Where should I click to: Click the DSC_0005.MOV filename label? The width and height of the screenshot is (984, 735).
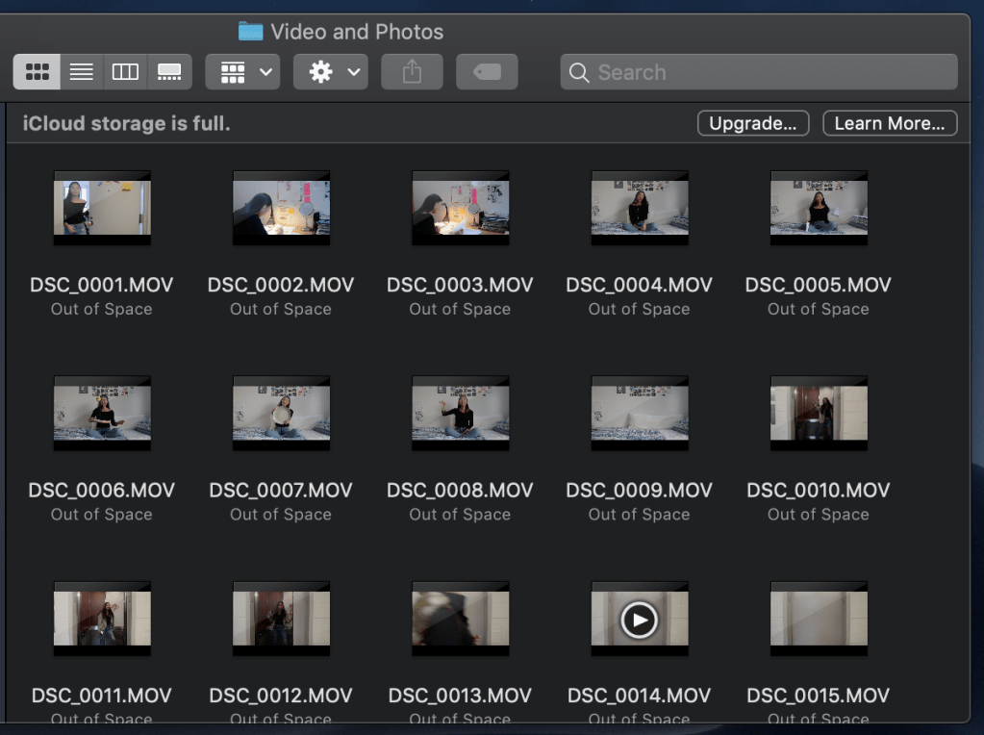819,285
